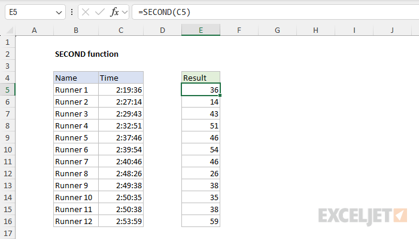
Task: Click the 'Time' header cell
Action: coord(121,78)
